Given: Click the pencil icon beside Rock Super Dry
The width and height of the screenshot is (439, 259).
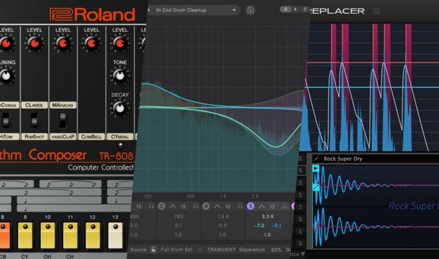Looking at the screenshot, I should (316, 159).
